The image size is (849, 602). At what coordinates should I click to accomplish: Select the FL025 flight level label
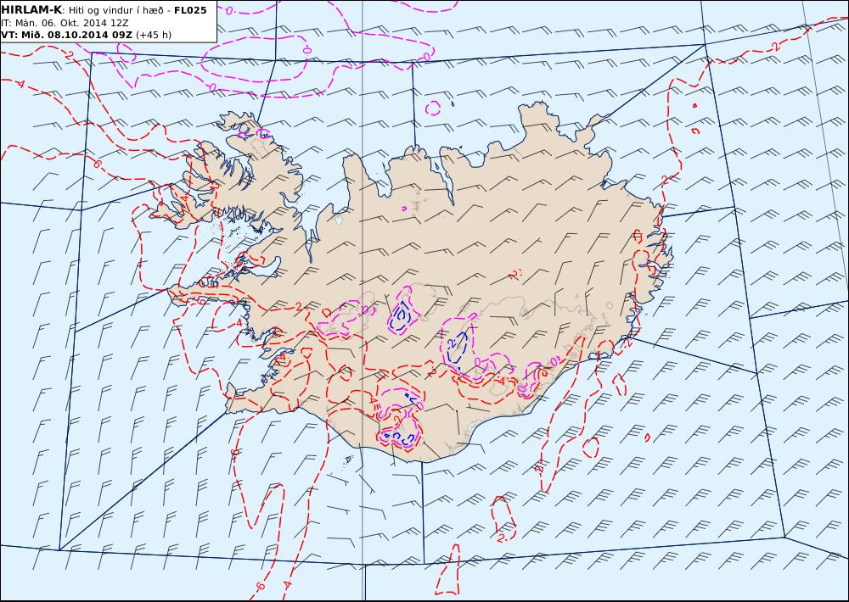pos(190,10)
